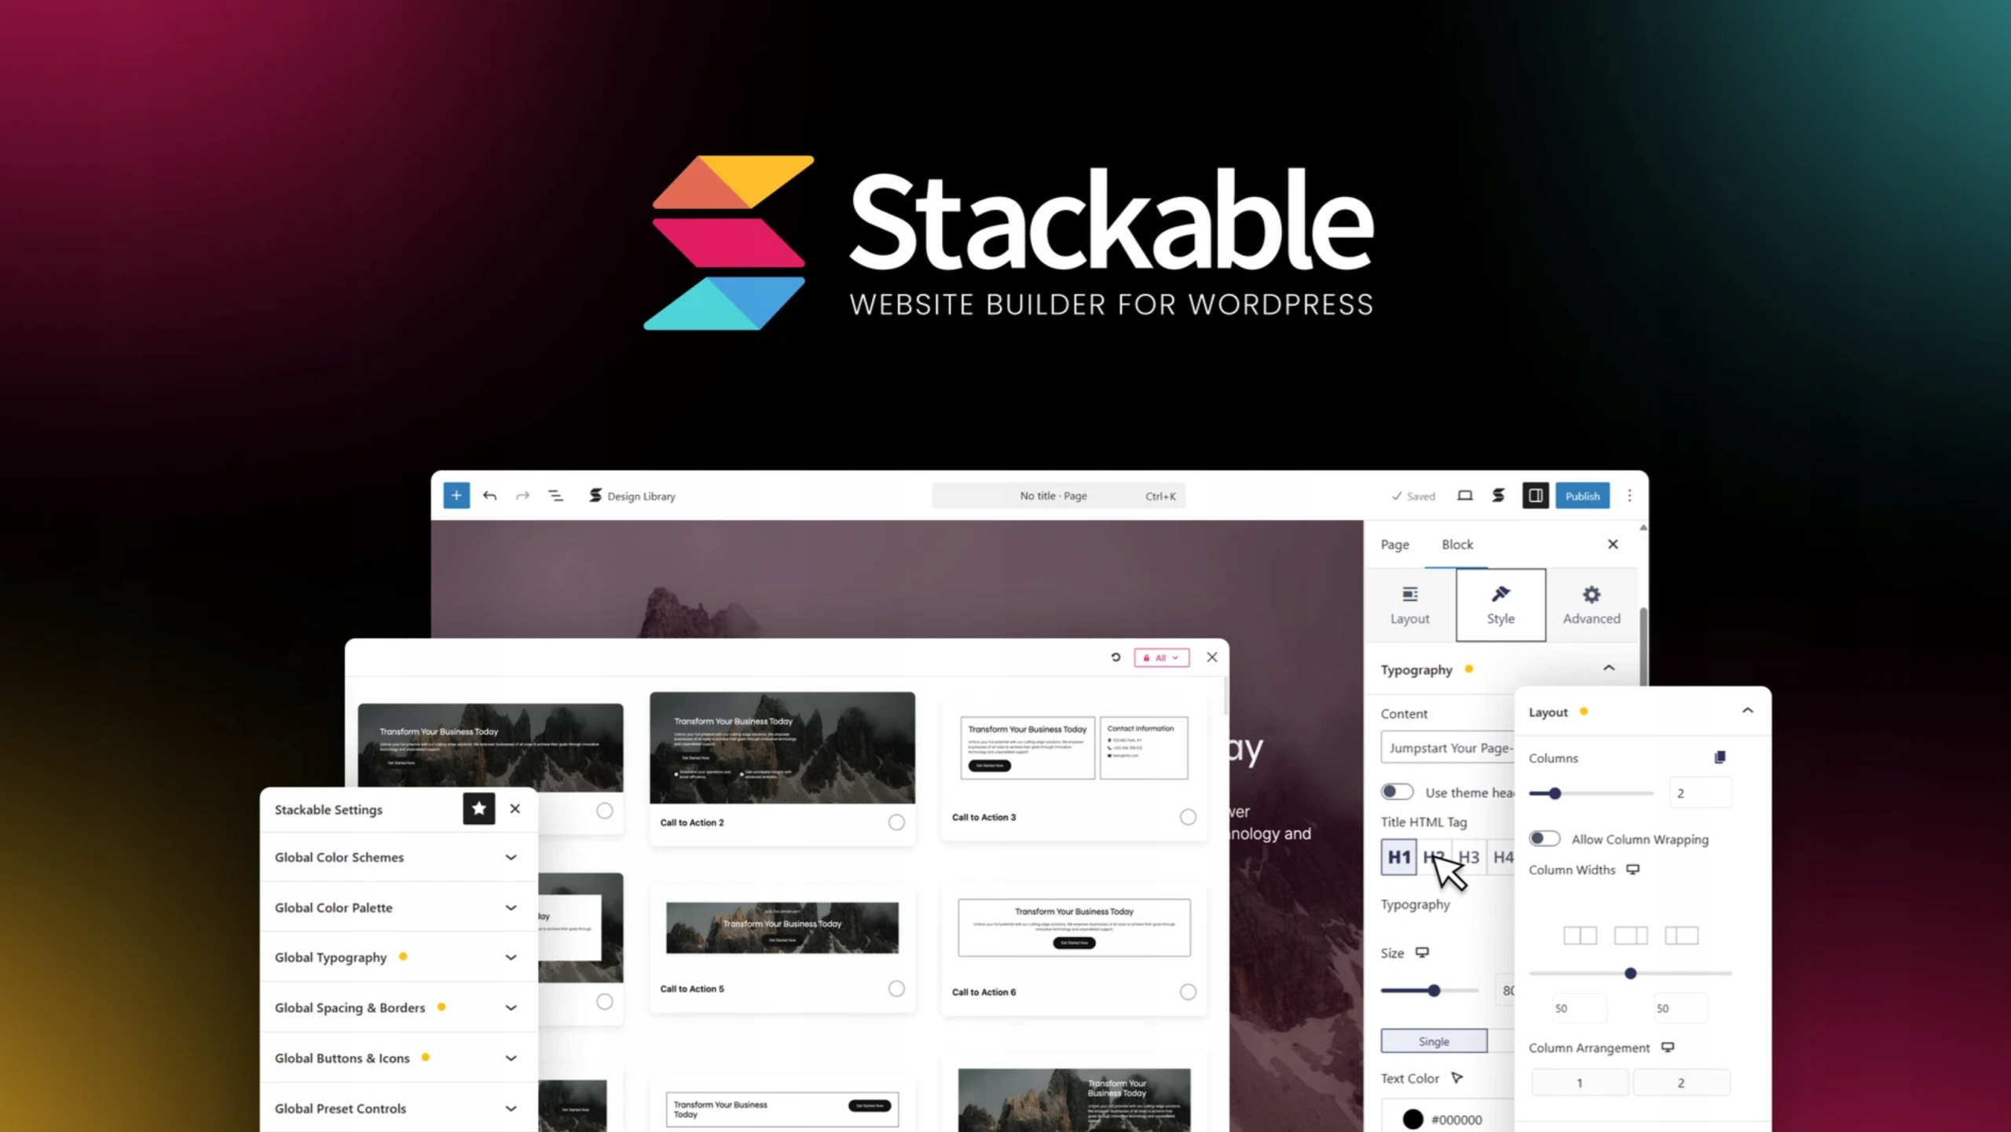Toggle Use theme heading switch

tap(1397, 792)
